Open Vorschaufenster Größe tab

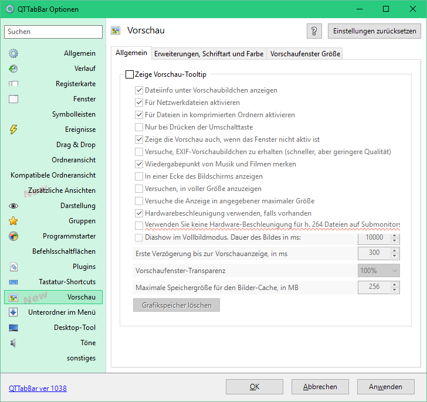tap(305, 54)
